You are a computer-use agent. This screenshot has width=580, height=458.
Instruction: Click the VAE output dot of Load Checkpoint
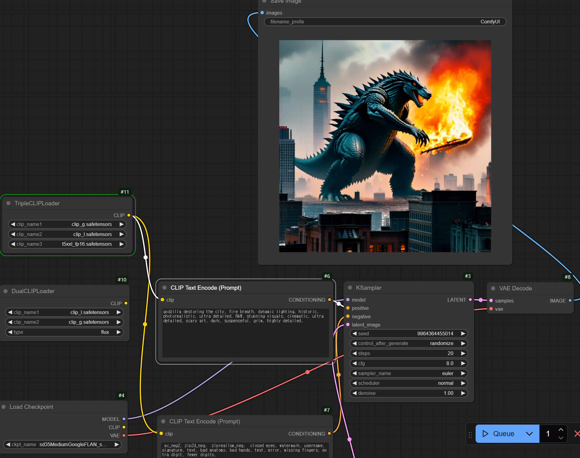click(x=124, y=435)
